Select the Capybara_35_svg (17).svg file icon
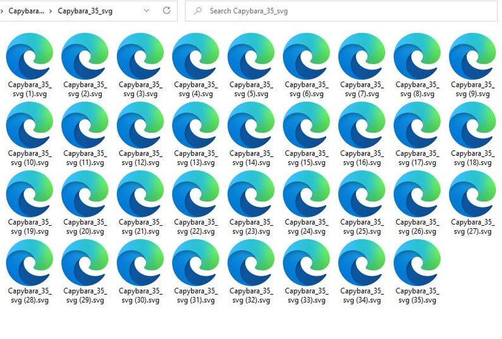The image size is (502, 339). [417, 125]
